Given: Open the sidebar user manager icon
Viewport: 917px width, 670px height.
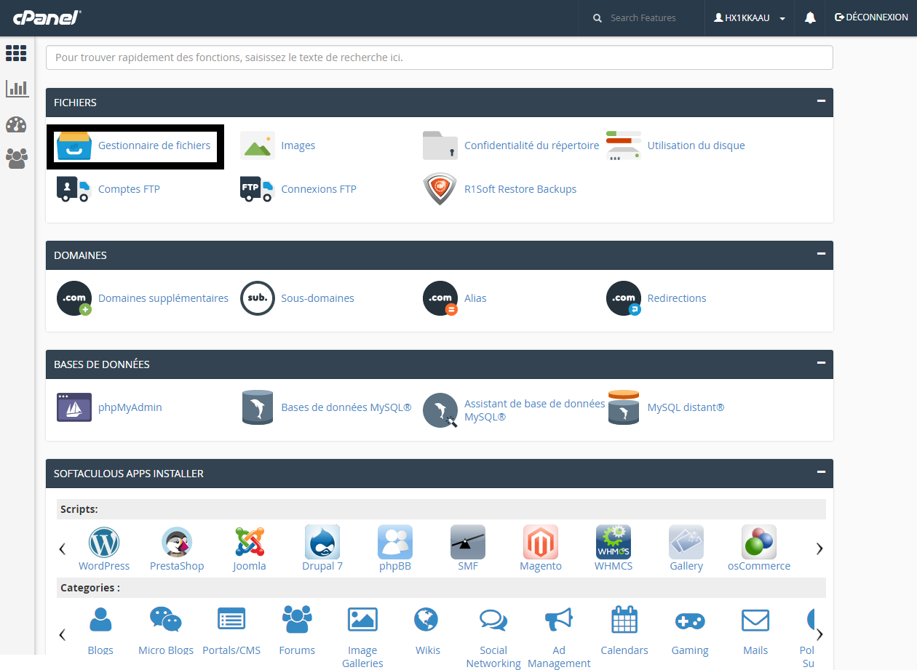Looking at the screenshot, I should (x=17, y=159).
